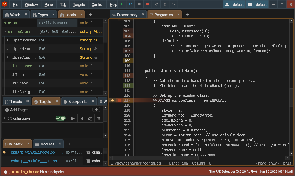Click the default project briefcase button
This screenshot has width=295, height=176.
(257, 4)
